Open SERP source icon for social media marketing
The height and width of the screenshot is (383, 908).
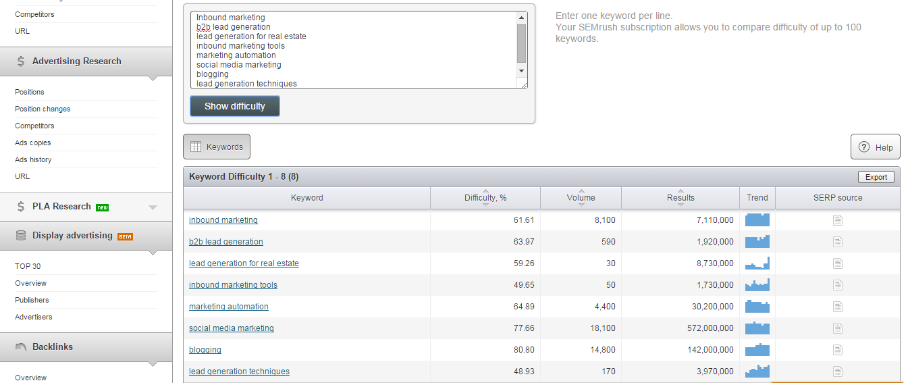click(x=837, y=328)
